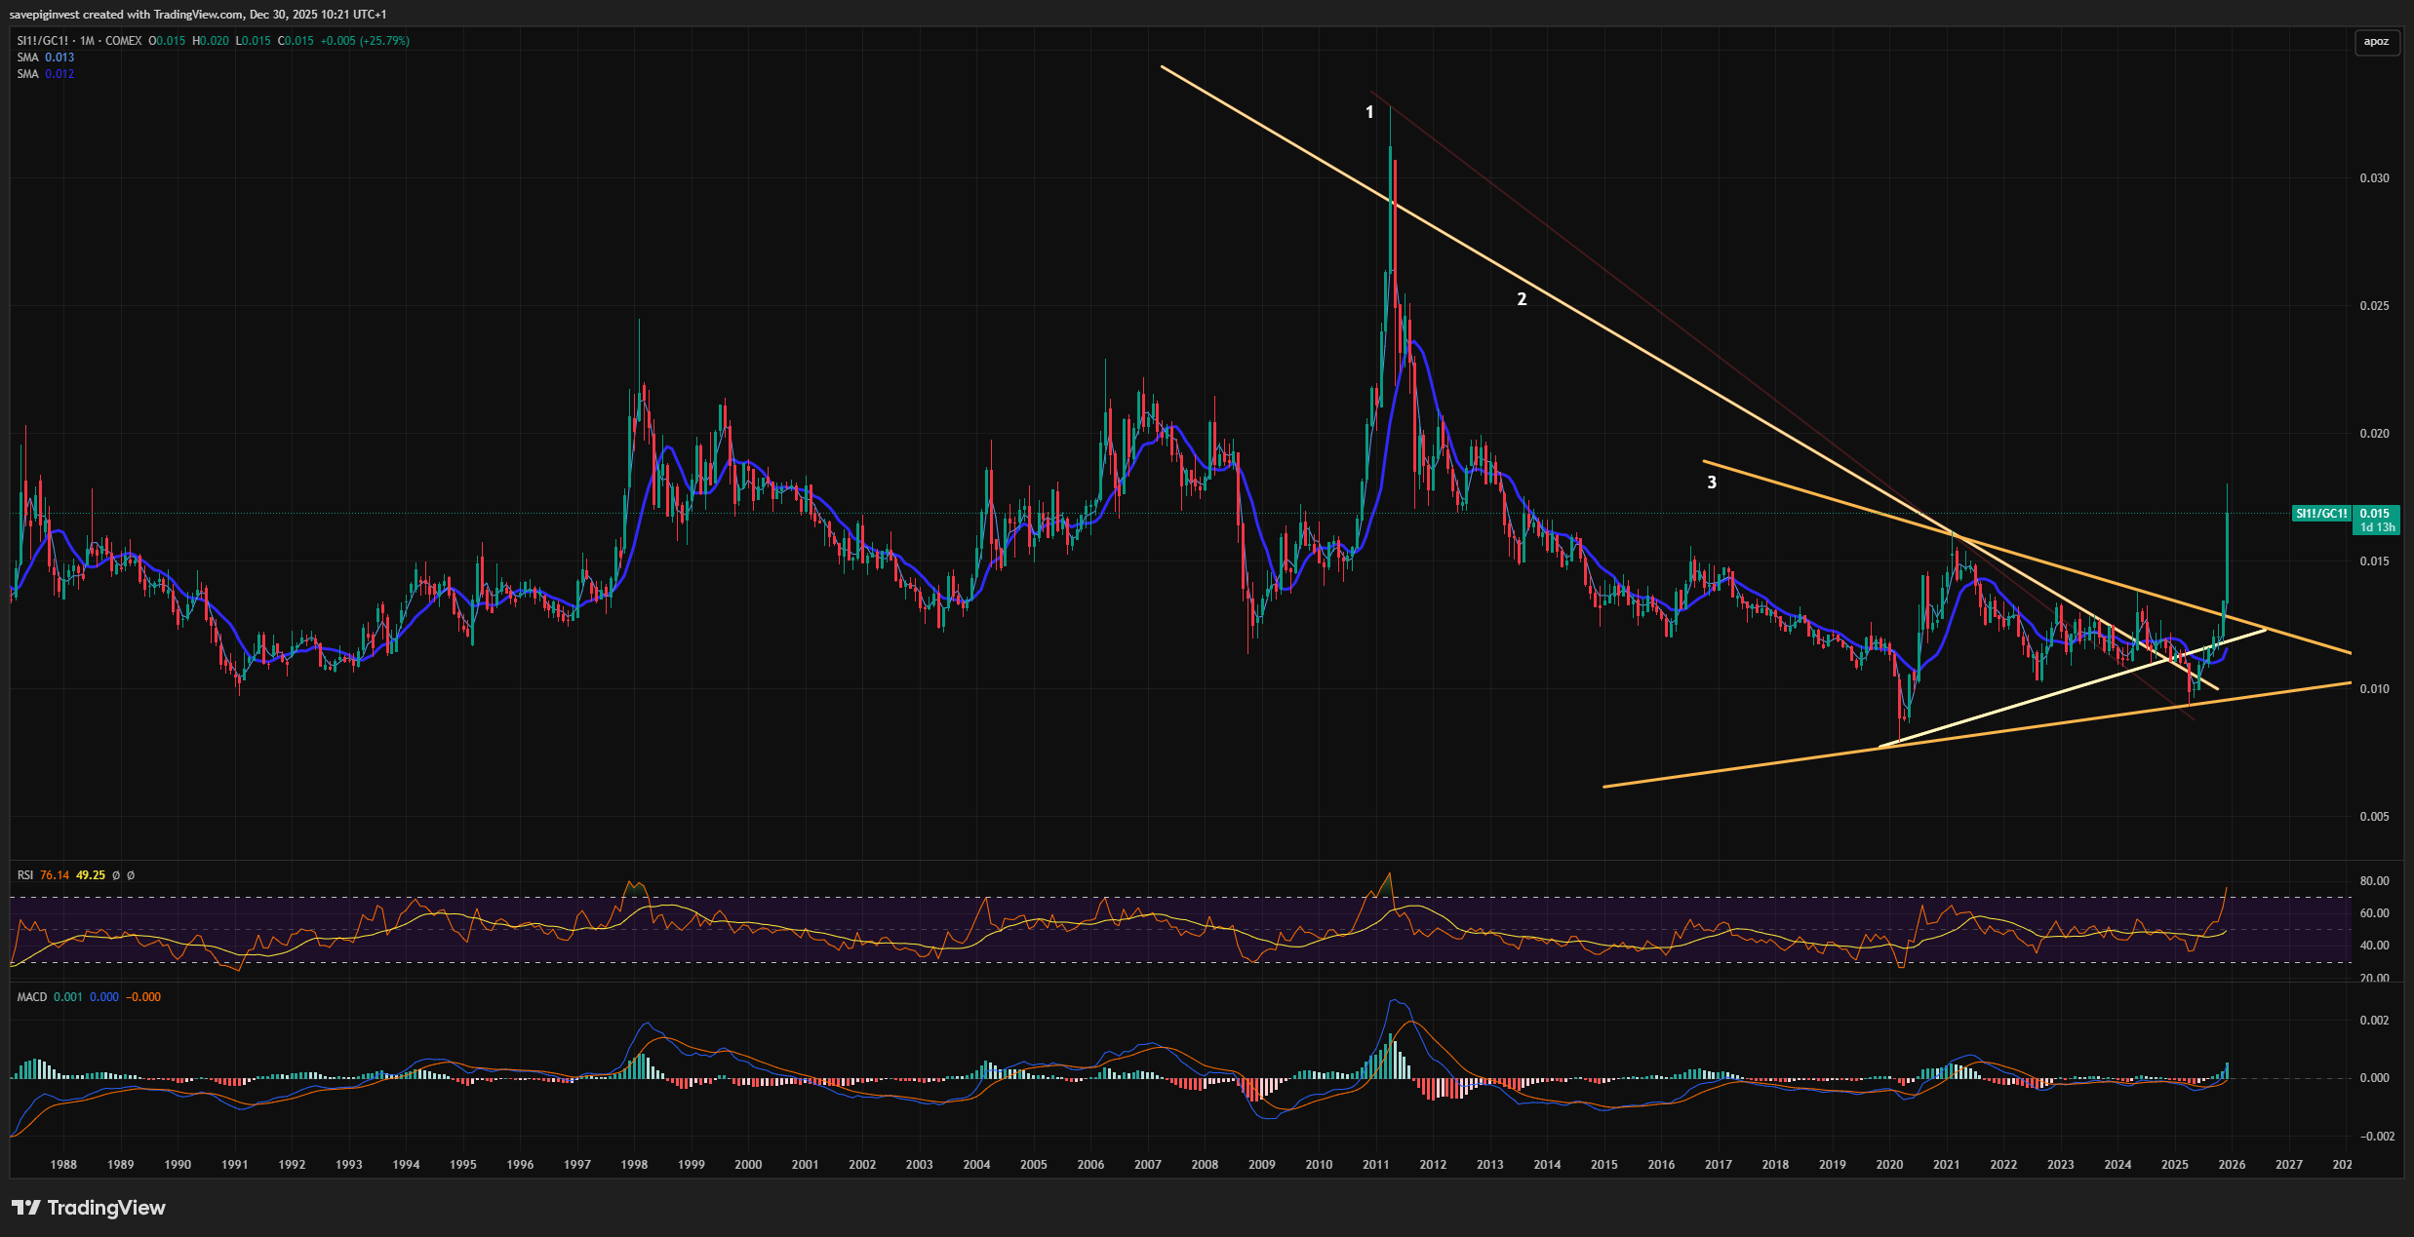Click the 0.015 current price label
Viewport: 2414px width, 1237px height.
tap(2374, 514)
